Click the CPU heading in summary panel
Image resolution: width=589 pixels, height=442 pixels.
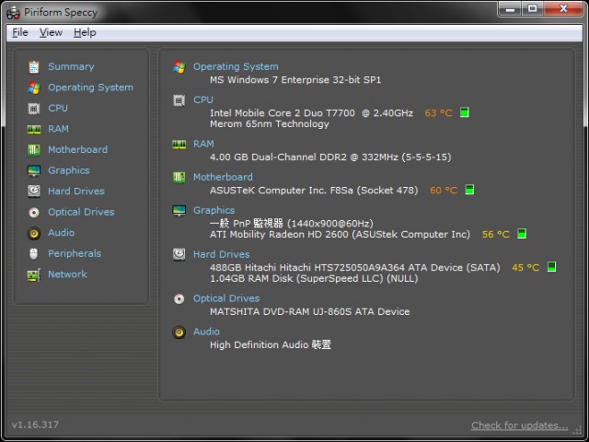click(x=203, y=100)
